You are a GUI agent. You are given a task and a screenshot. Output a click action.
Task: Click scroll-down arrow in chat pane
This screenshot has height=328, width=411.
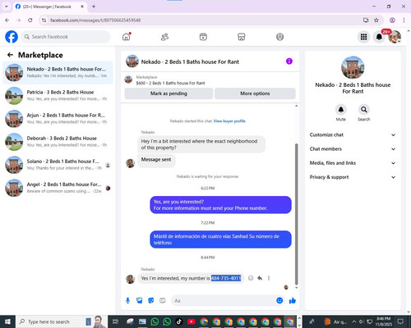point(296,288)
